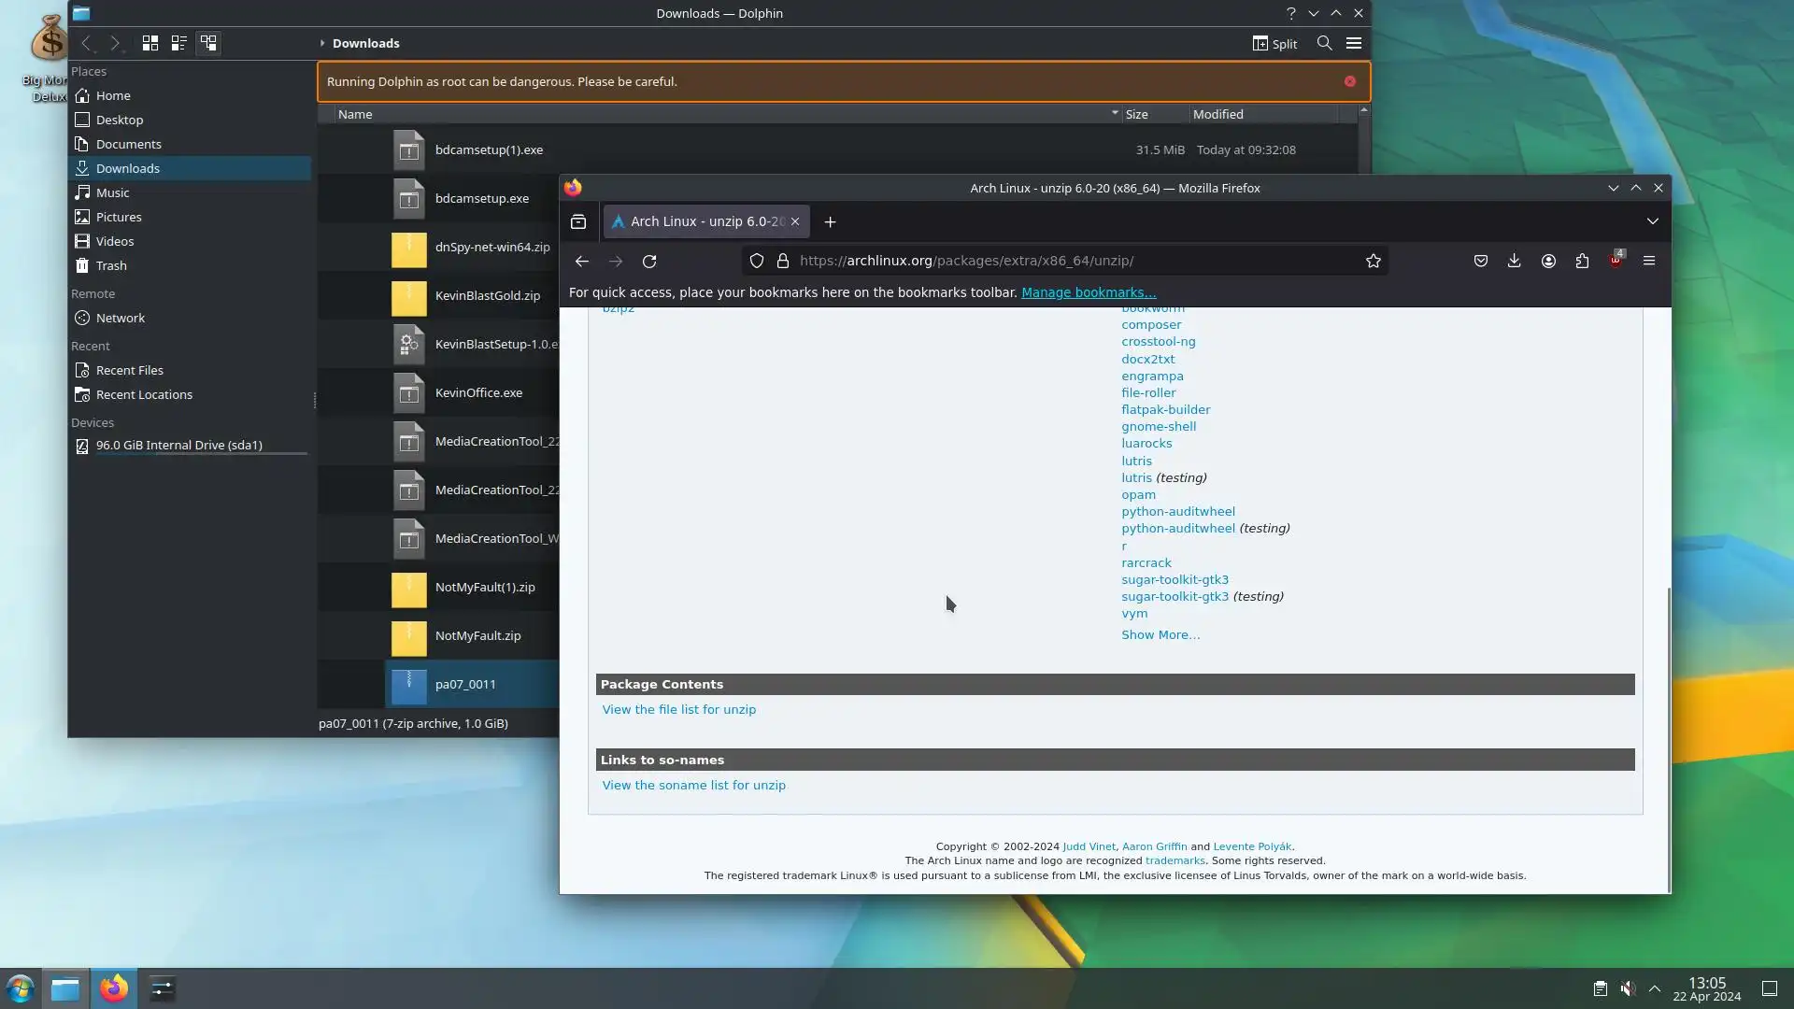The width and height of the screenshot is (1794, 1009).
Task: Click the Firefox page vertical scrollbar
Action: tap(1668, 738)
